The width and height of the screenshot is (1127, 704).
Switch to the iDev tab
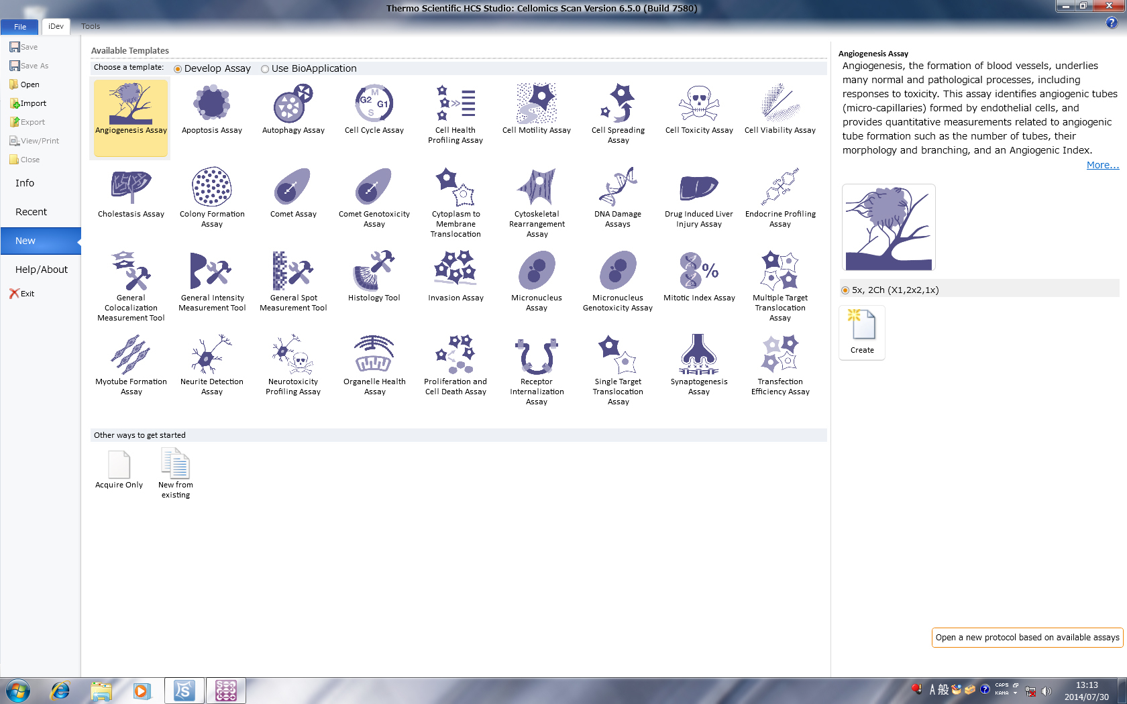click(x=56, y=26)
